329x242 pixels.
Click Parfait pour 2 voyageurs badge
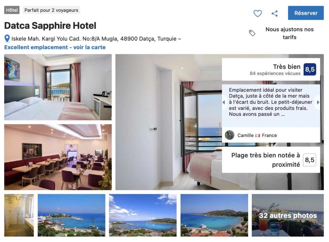(51, 10)
